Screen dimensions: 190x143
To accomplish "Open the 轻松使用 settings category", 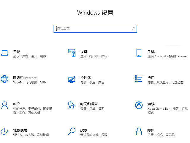I will click(20, 130).
